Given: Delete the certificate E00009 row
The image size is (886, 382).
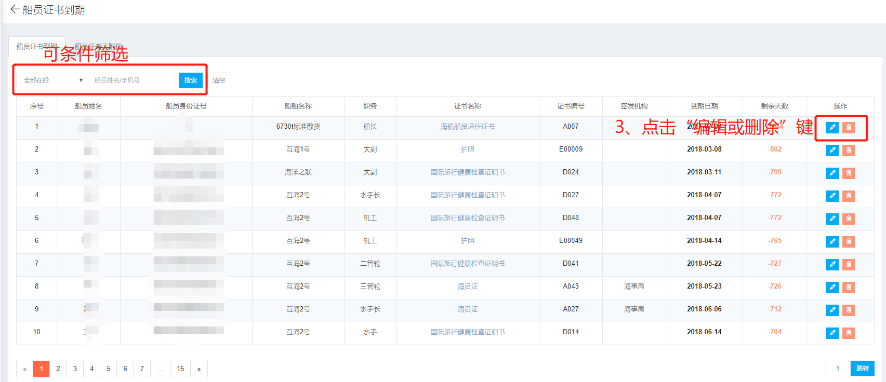Looking at the screenshot, I should tap(849, 150).
